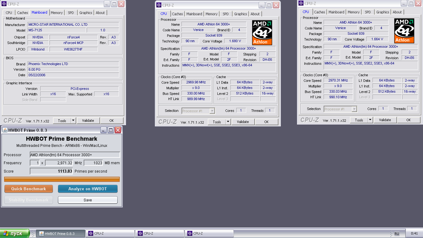Open Caches tab in middle CPU-Z window
This screenshot has width=423, height=238.
(x=177, y=14)
